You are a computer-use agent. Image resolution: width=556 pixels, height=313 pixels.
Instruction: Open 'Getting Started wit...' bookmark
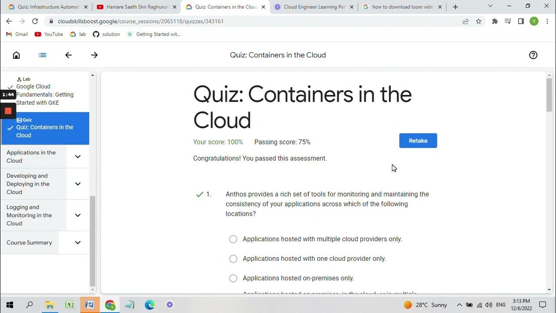pyautogui.click(x=153, y=34)
